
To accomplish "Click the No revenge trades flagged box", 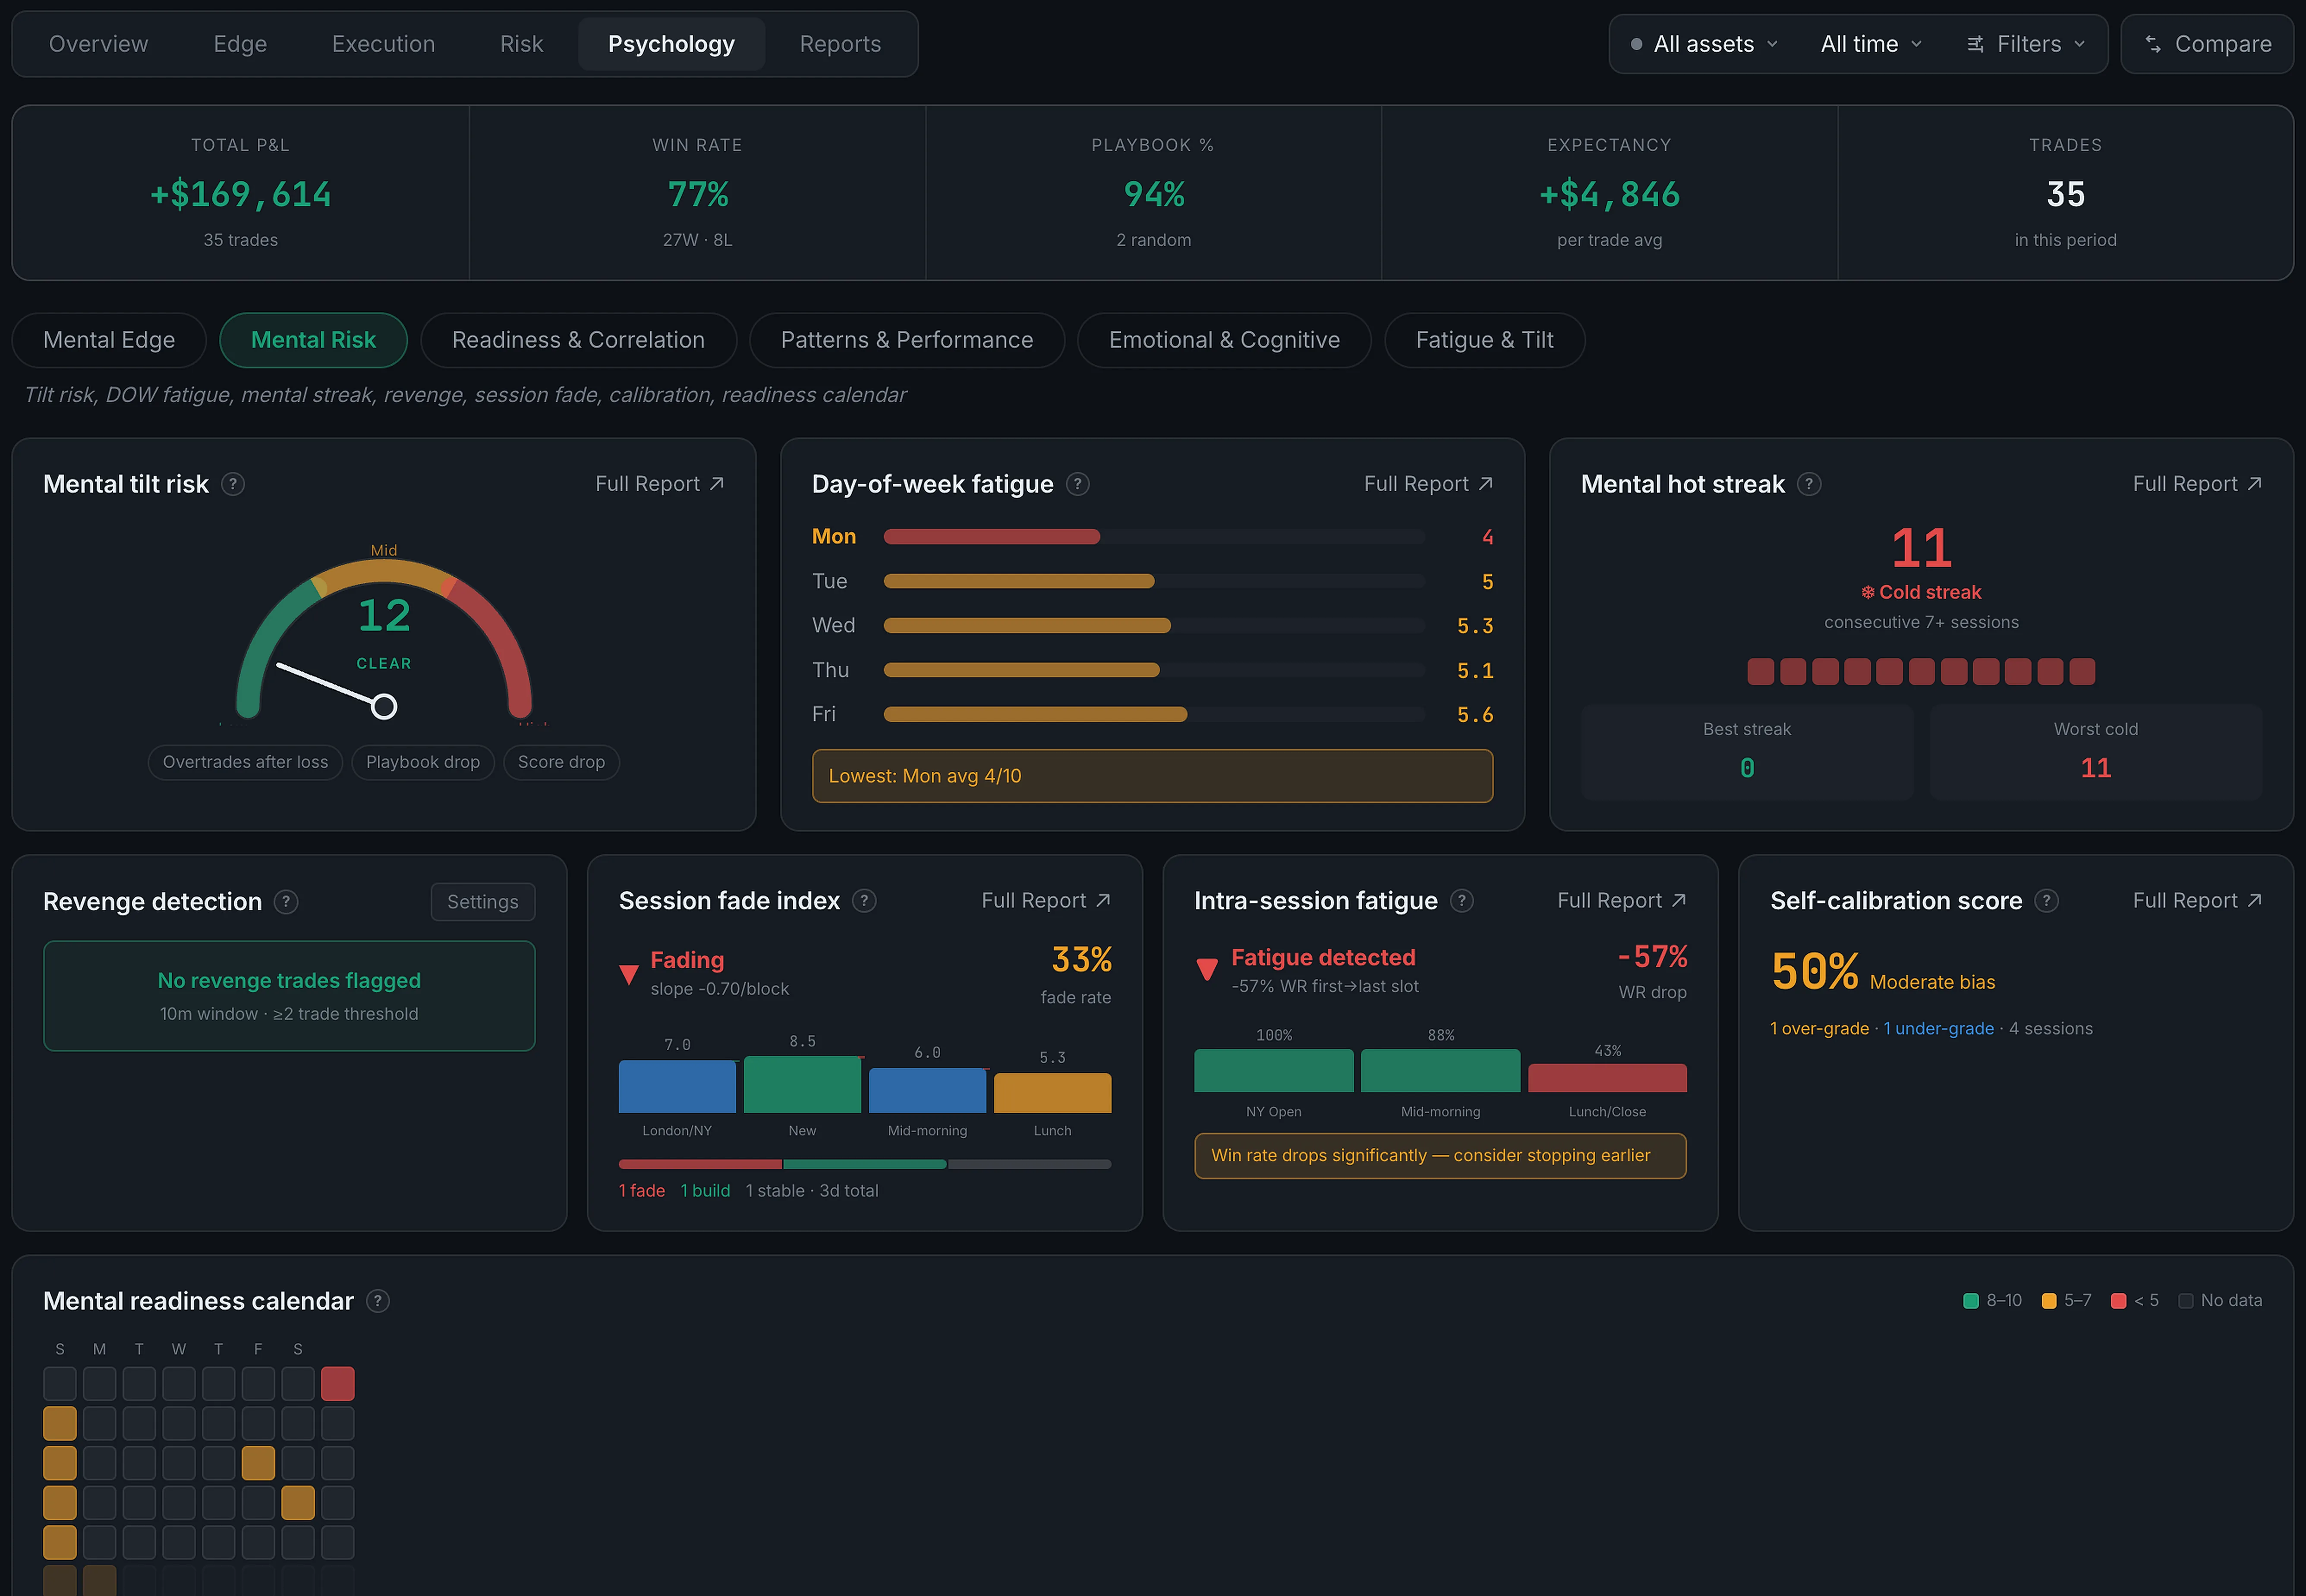I will point(289,996).
